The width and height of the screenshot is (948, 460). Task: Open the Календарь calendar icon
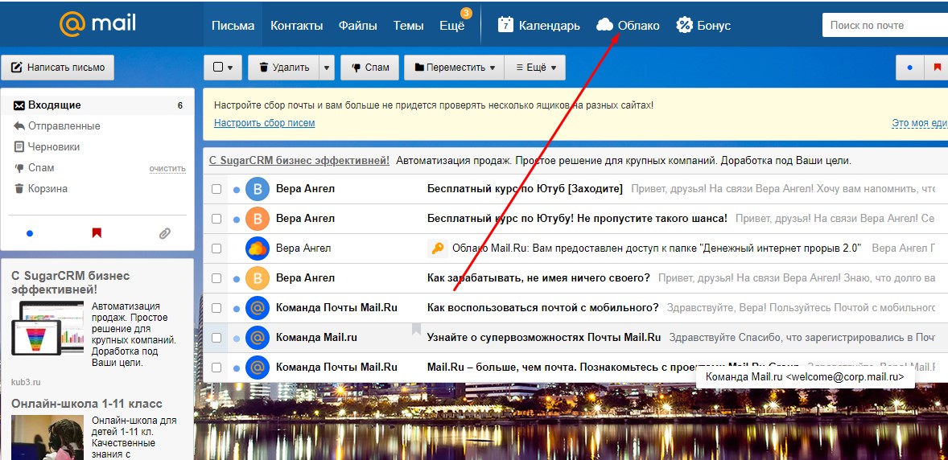(x=505, y=25)
